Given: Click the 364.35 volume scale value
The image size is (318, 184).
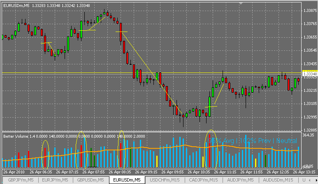Looking at the screenshot, I should pos(308,135).
